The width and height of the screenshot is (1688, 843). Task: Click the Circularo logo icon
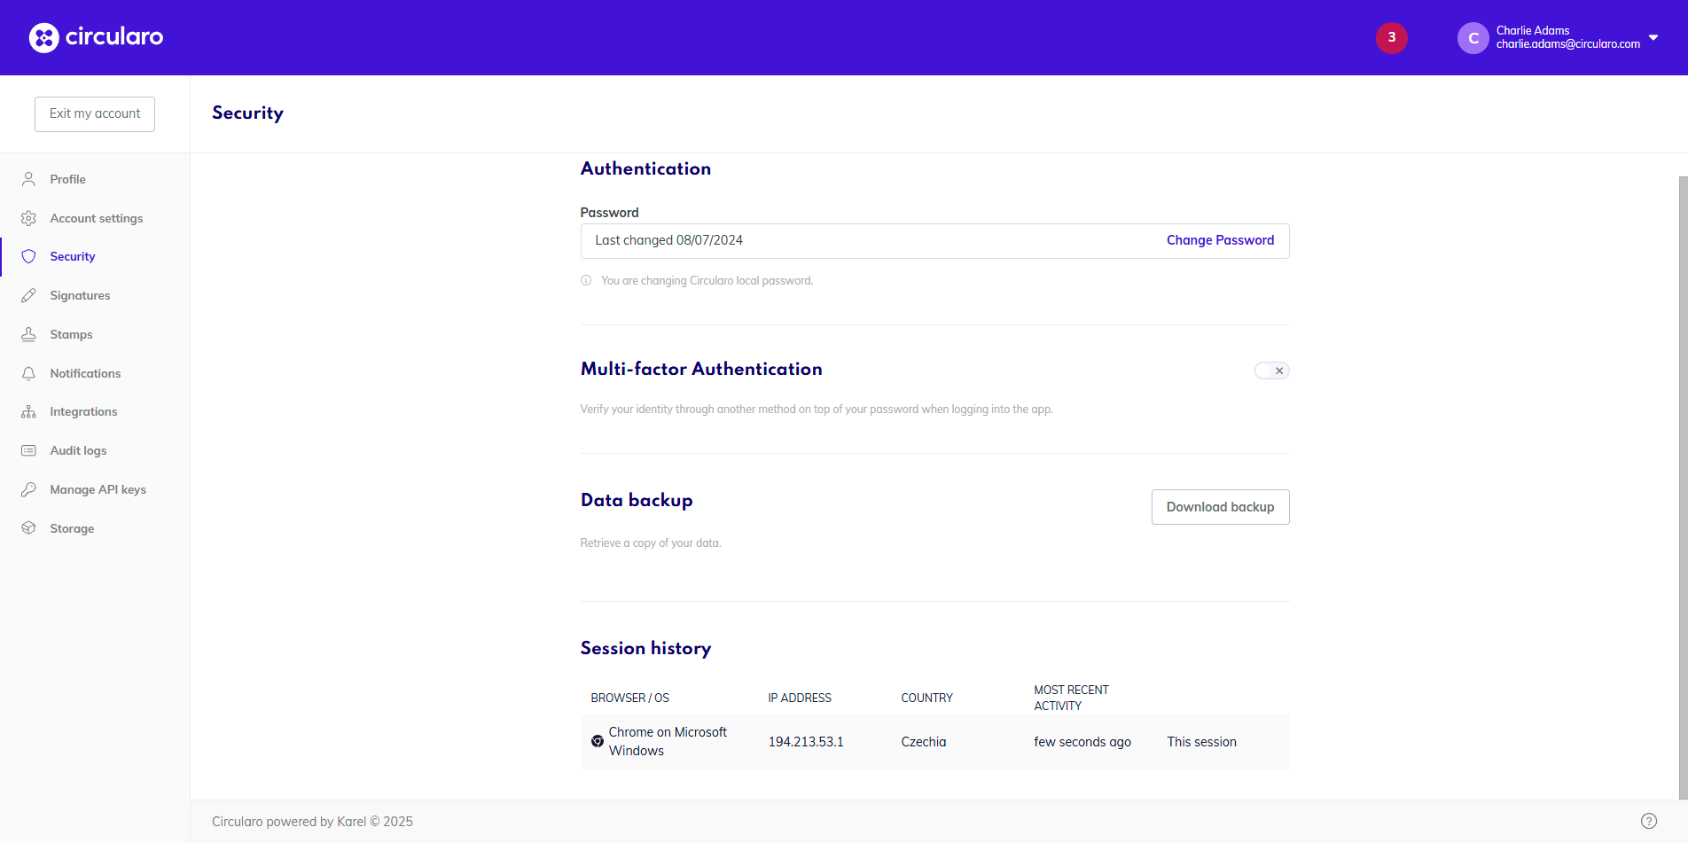click(43, 37)
